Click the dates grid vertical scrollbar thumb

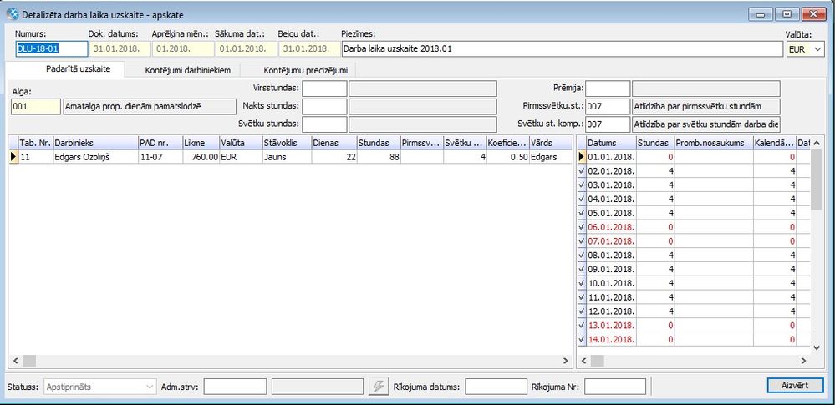817,179
